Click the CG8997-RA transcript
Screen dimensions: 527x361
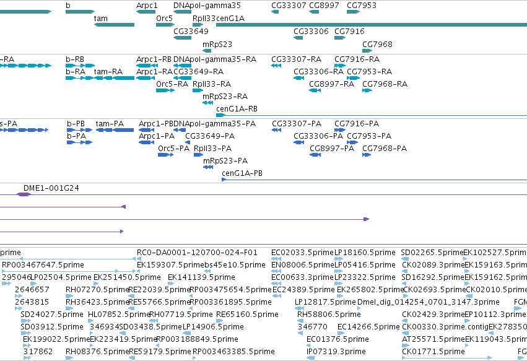click(315, 90)
